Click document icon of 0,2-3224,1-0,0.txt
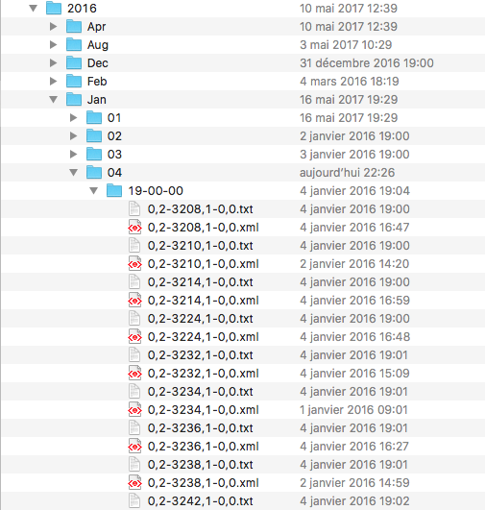 click(x=134, y=318)
